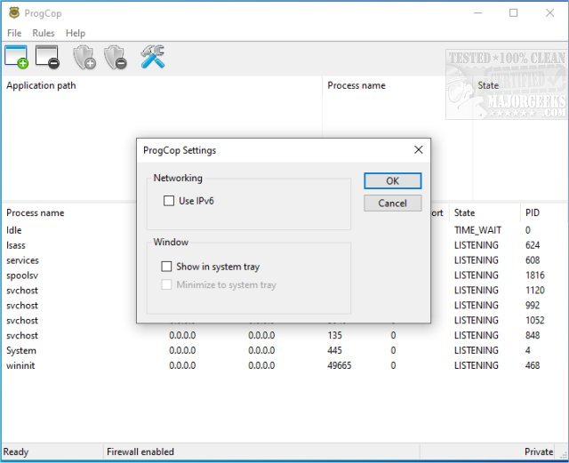569x463 pixels.
Task: Open the Rules menu
Action: coord(44,33)
